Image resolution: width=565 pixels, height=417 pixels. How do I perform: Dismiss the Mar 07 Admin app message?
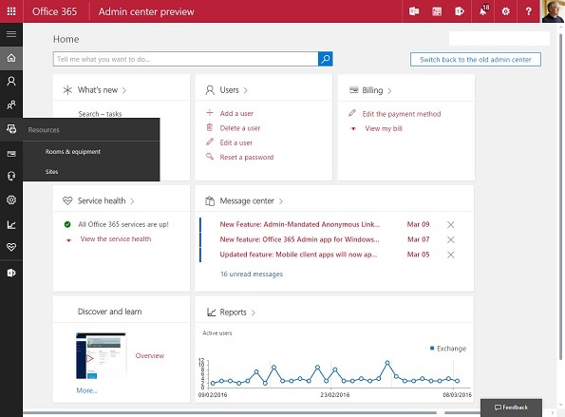pos(450,239)
